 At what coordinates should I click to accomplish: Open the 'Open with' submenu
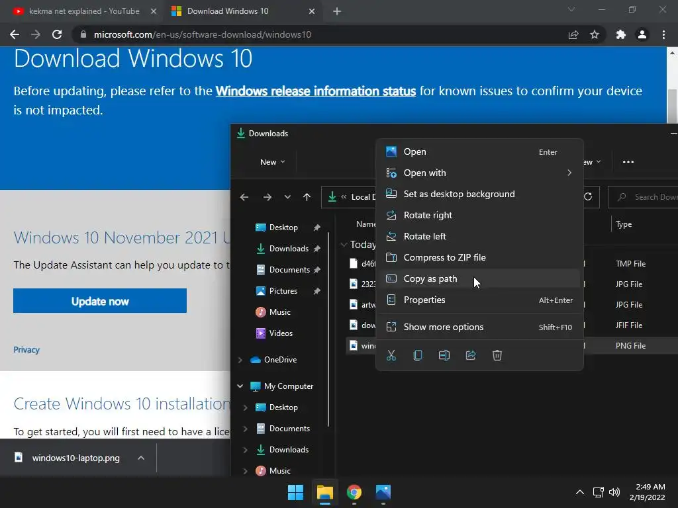pos(479,173)
